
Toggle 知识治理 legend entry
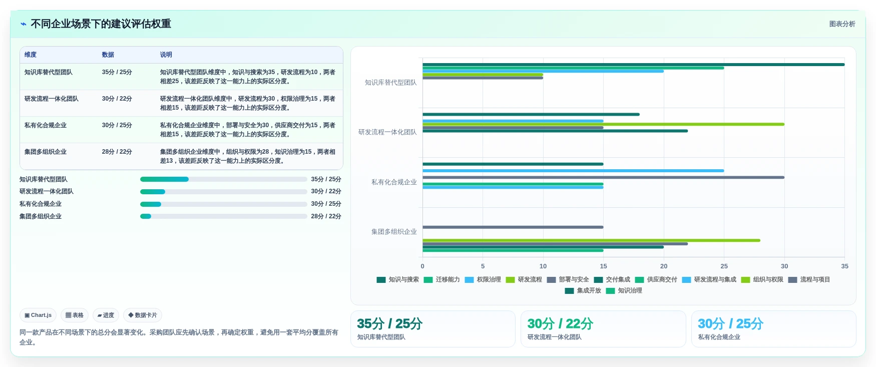pyautogui.click(x=624, y=291)
